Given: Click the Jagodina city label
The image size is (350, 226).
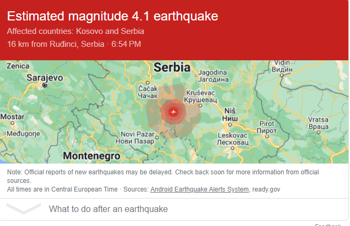Looking at the screenshot, I should (212, 75).
